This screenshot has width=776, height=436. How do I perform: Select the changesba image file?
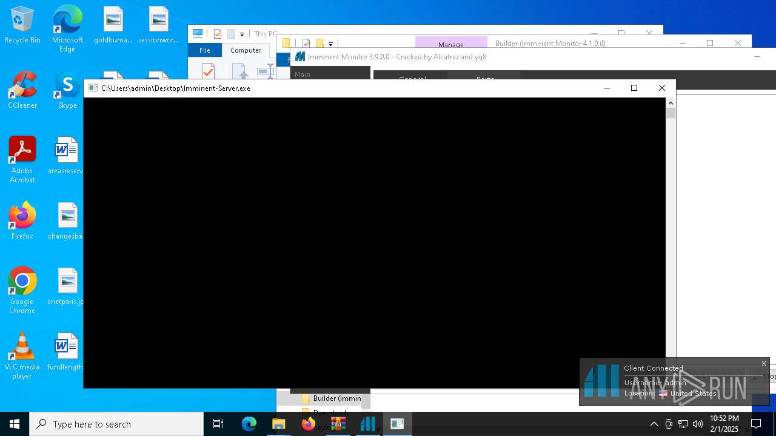(x=65, y=221)
